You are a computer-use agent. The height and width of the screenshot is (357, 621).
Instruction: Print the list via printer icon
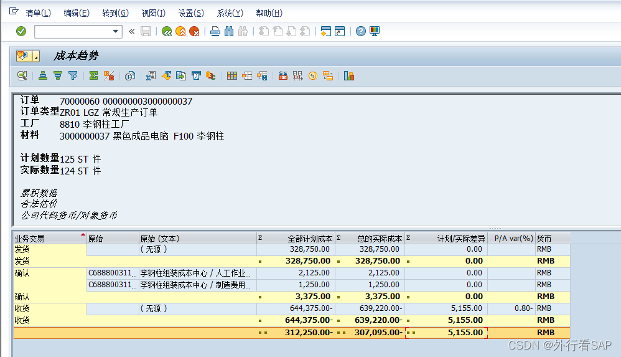click(215, 31)
